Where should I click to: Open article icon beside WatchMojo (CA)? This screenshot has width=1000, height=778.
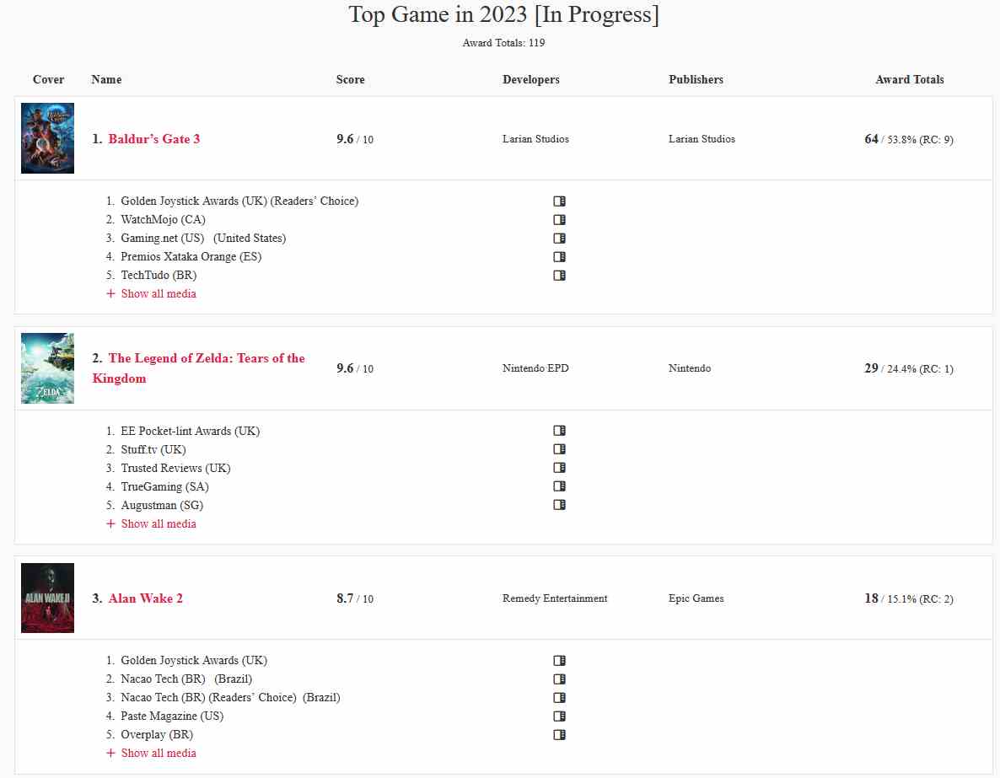pos(559,219)
